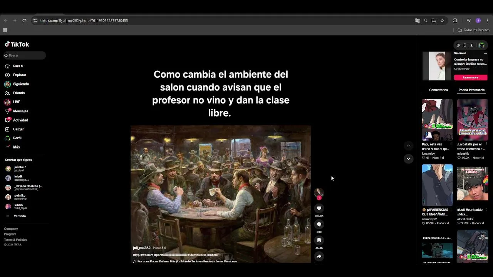
Task: Open Chrome profile J avatar
Action: coord(478,20)
